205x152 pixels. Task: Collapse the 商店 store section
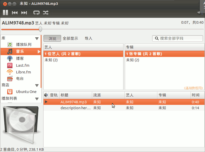pos(37,85)
